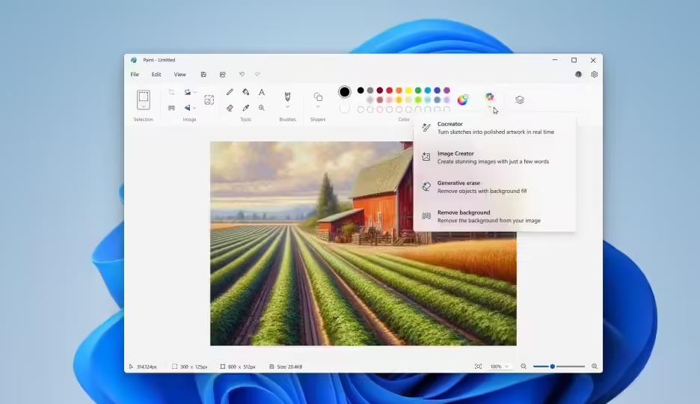The height and width of the screenshot is (404, 700).
Task: Pick the yellow palette swatch
Action: (408, 91)
